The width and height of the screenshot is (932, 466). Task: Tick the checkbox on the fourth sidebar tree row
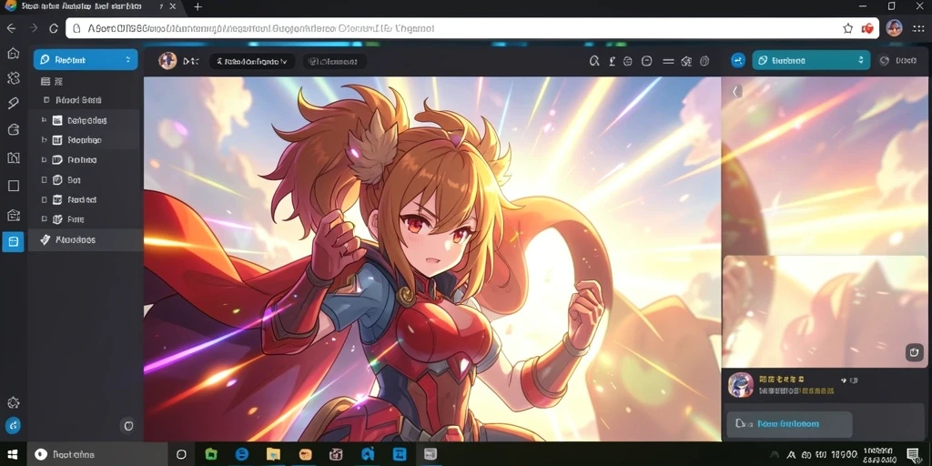(44, 179)
